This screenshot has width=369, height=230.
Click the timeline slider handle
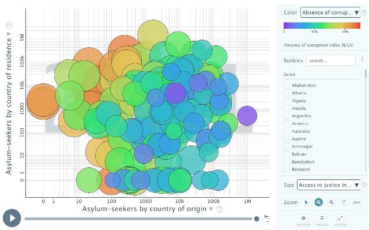tap(257, 218)
